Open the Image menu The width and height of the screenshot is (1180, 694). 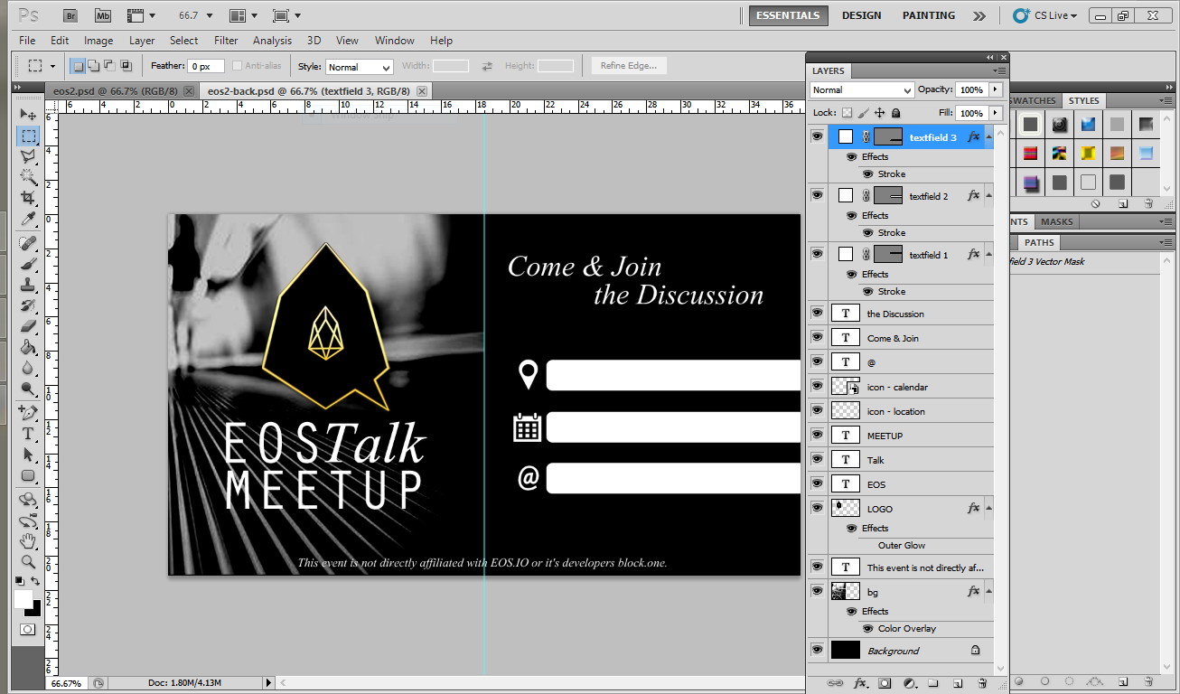[x=98, y=40]
